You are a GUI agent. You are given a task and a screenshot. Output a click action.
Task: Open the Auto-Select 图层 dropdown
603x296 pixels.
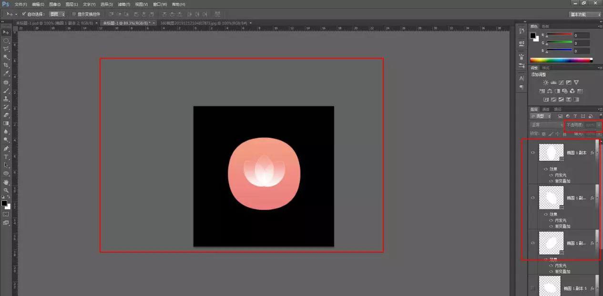(x=57, y=14)
